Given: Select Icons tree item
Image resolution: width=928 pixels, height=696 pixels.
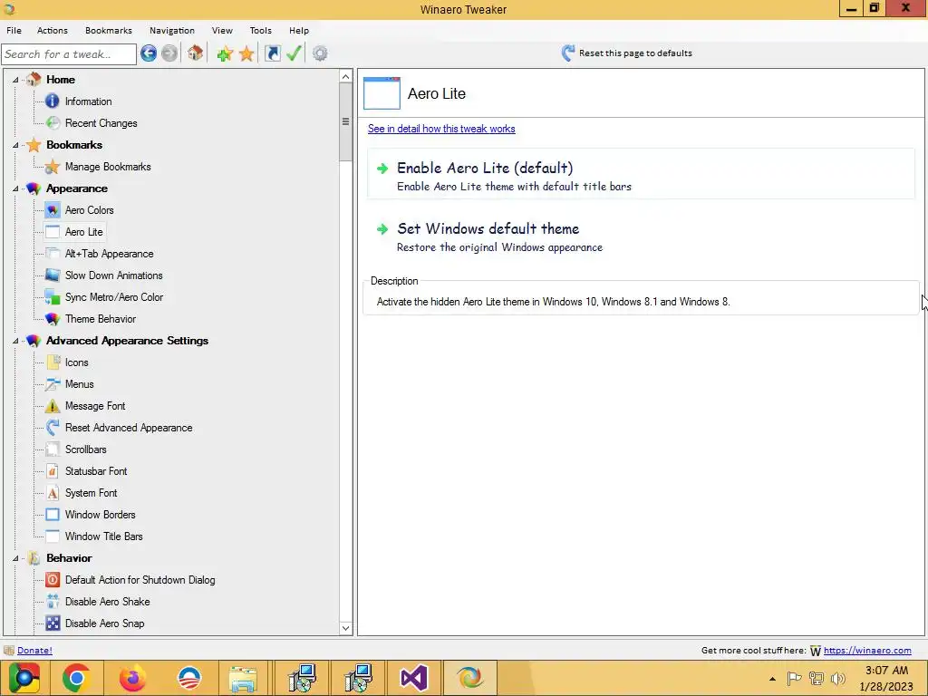Looking at the screenshot, I should tap(76, 362).
